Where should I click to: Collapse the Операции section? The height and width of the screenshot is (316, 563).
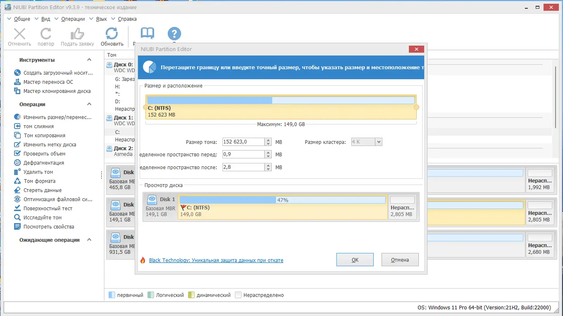(89, 104)
